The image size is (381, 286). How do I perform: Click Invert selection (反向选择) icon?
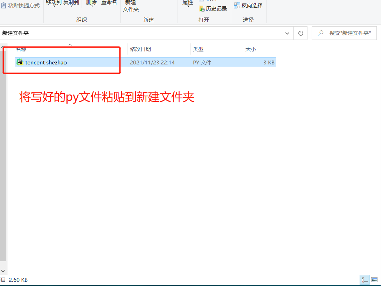237,5
